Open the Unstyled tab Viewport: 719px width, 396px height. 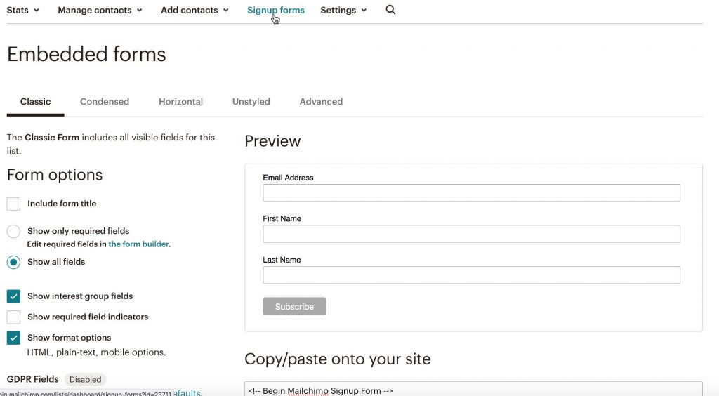[x=251, y=102]
